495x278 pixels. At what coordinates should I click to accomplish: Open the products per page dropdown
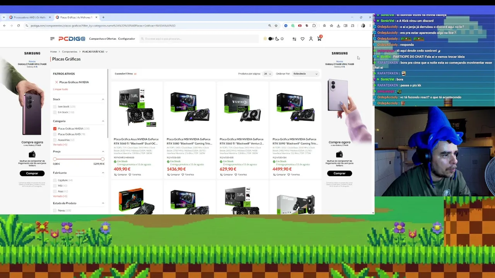[x=267, y=74]
